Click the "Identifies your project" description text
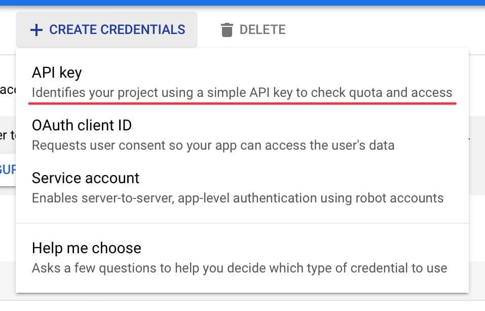Image resolution: width=485 pixels, height=311 pixels. [242, 93]
